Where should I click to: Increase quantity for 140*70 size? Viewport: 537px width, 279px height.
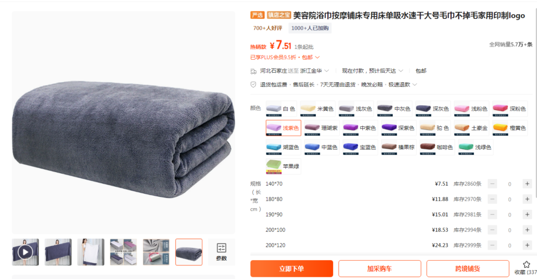pyautogui.click(x=527, y=184)
